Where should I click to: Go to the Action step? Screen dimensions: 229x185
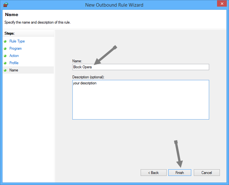point(14,56)
